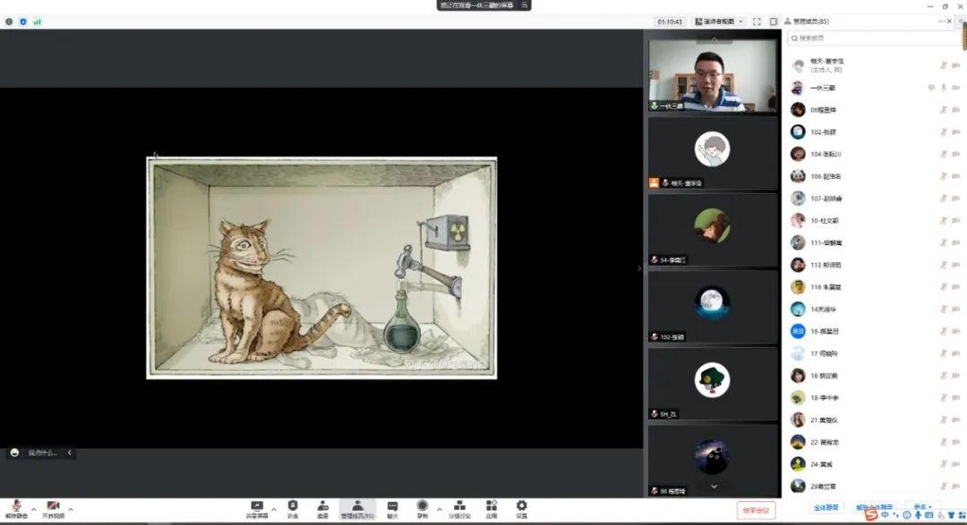
Task: Click the Share Screen (共享屏幕) icon
Action: tap(257, 506)
